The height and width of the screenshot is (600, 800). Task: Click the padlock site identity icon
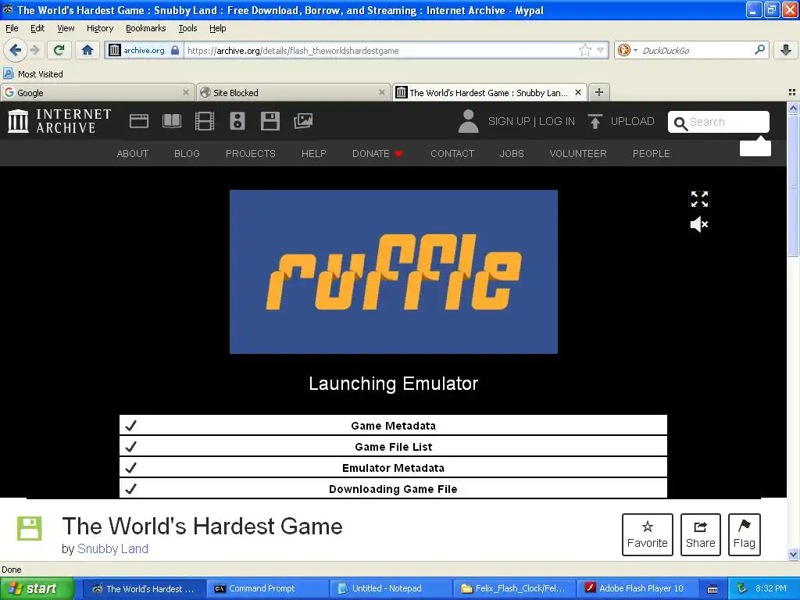[175, 50]
